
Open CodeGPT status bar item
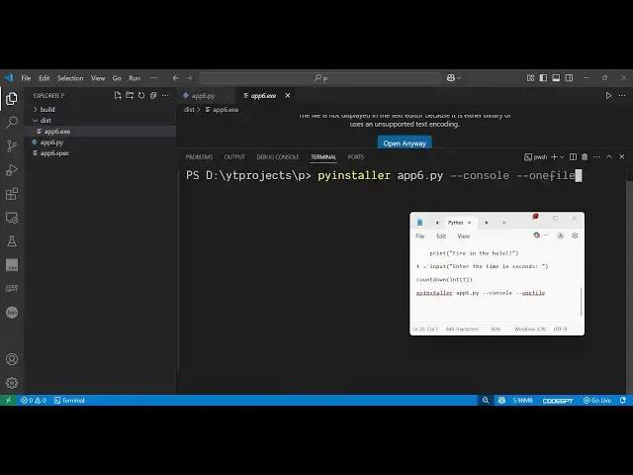(558, 400)
